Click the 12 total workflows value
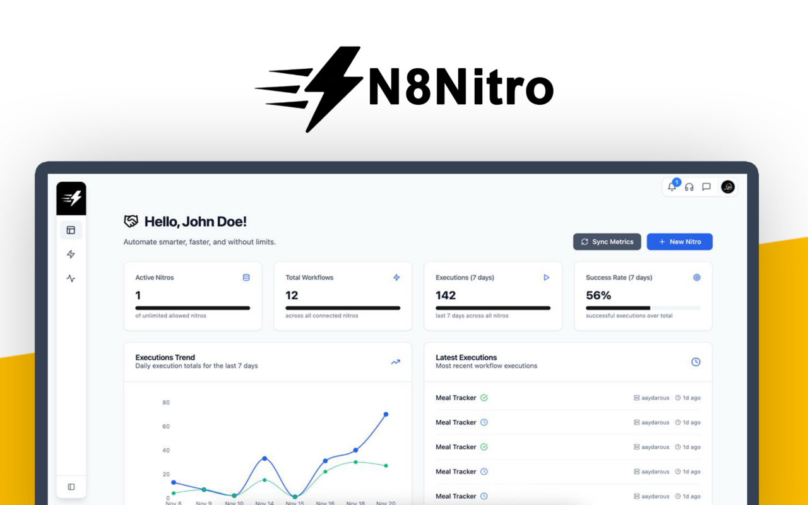The height and width of the screenshot is (505, 808). point(292,295)
